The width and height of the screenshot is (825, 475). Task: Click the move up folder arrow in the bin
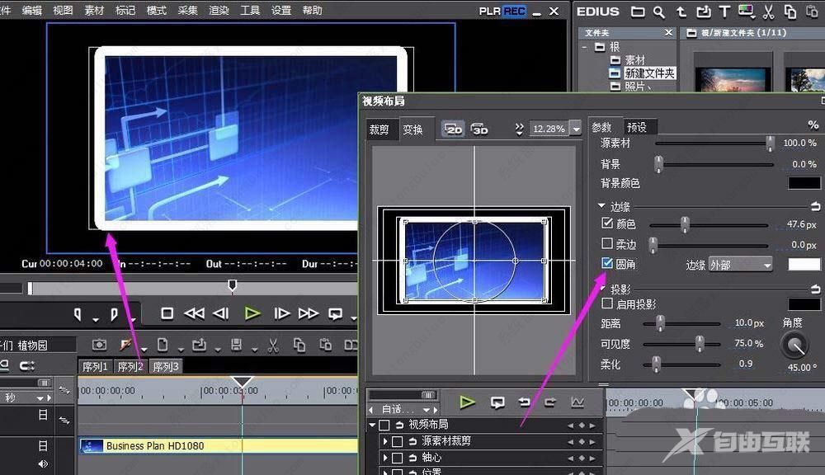681,12
